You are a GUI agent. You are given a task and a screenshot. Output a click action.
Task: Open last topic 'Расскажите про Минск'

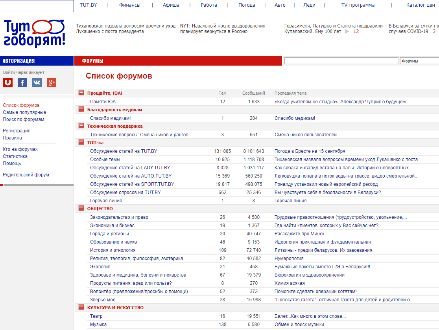pyautogui.click(x=299, y=234)
